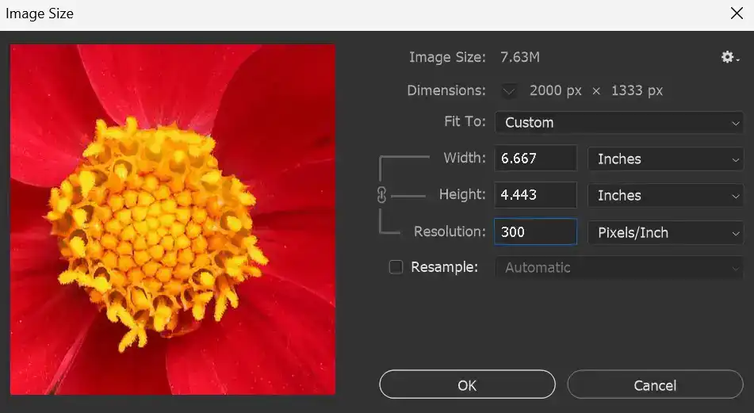Click the Width label text
754x413 pixels.
[x=464, y=158]
